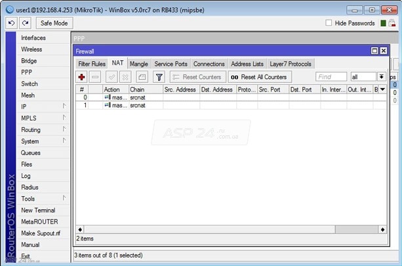
Task: Switch to Filter Rules tab
Action: (x=92, y=64)
